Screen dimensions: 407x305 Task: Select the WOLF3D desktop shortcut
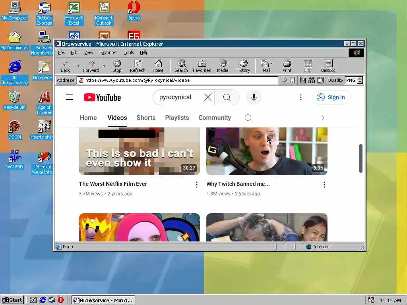(x=14, y=160)
